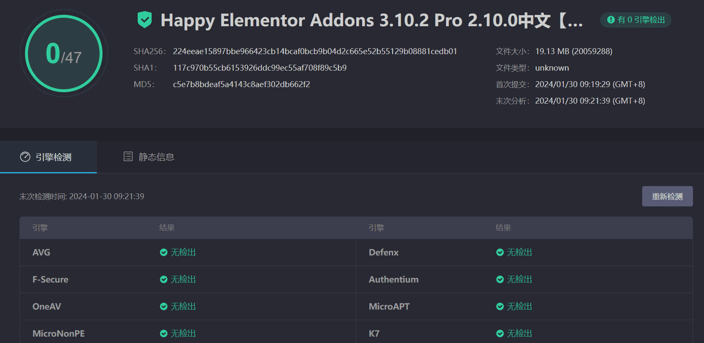Click the 末次检测时间 text line
Viewport: 704px width, 343px height.
coord(82,196)
